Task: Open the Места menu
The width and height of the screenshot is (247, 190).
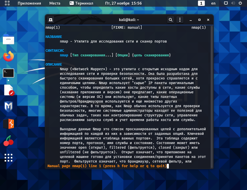Action: click(x=55, y=3)
